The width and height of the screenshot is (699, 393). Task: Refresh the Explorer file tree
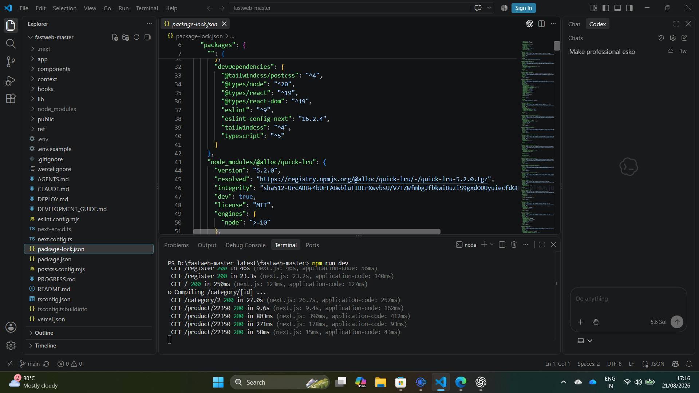click(137, 37)
